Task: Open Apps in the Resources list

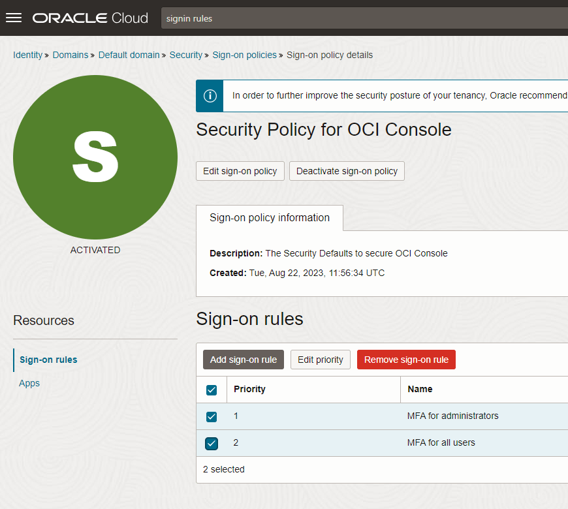Action: [x=29, y=383]
